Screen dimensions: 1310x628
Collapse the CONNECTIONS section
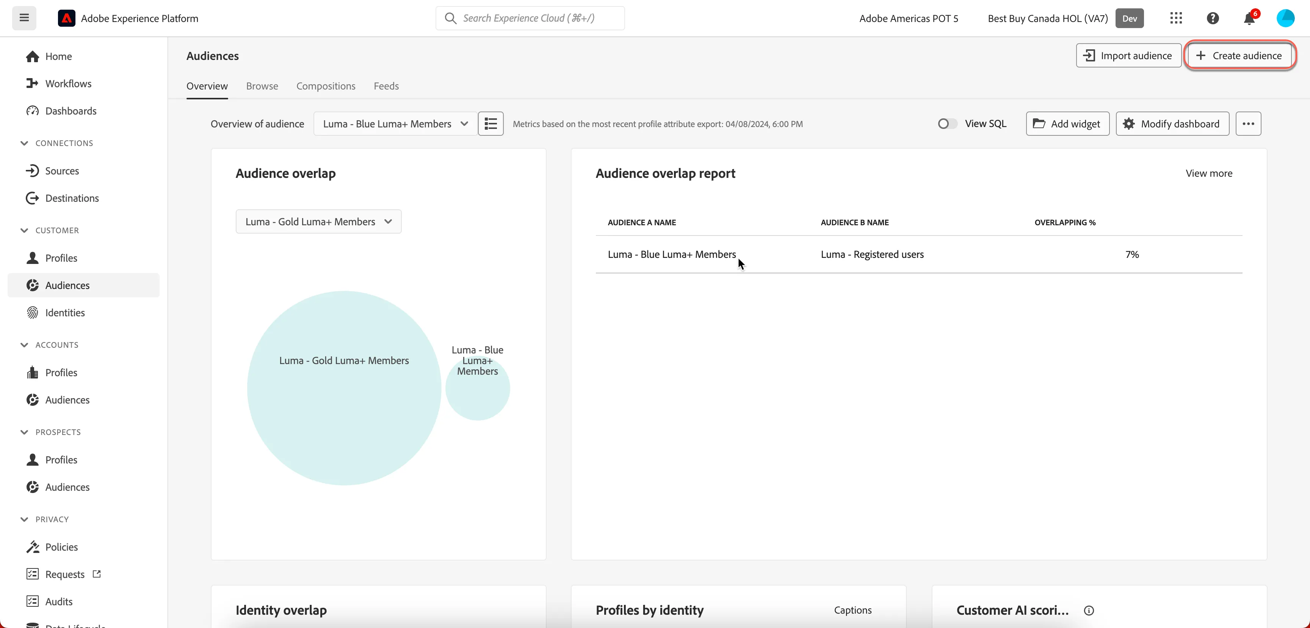click(x=24, y=143)
